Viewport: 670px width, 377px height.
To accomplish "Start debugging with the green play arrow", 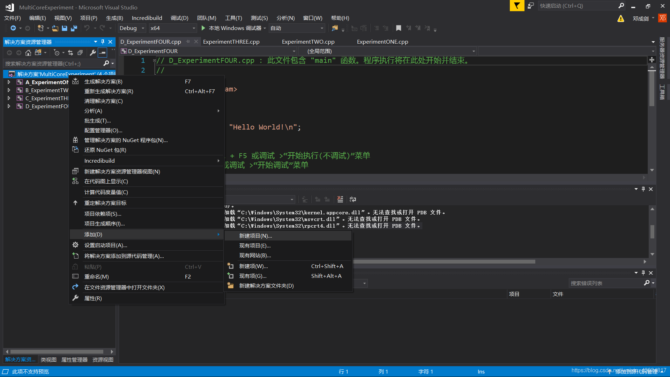I will [x=203, y=28].
